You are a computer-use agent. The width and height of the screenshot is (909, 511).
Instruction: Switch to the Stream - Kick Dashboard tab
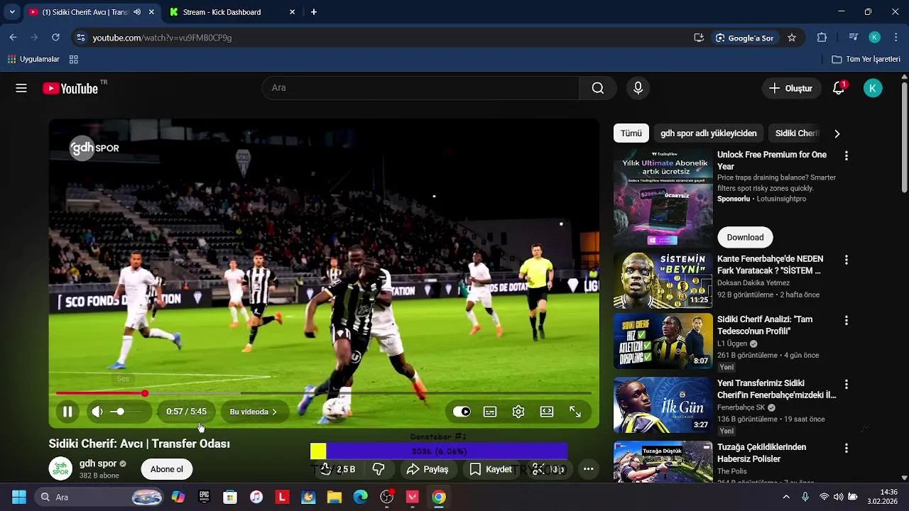pos(231,12)
